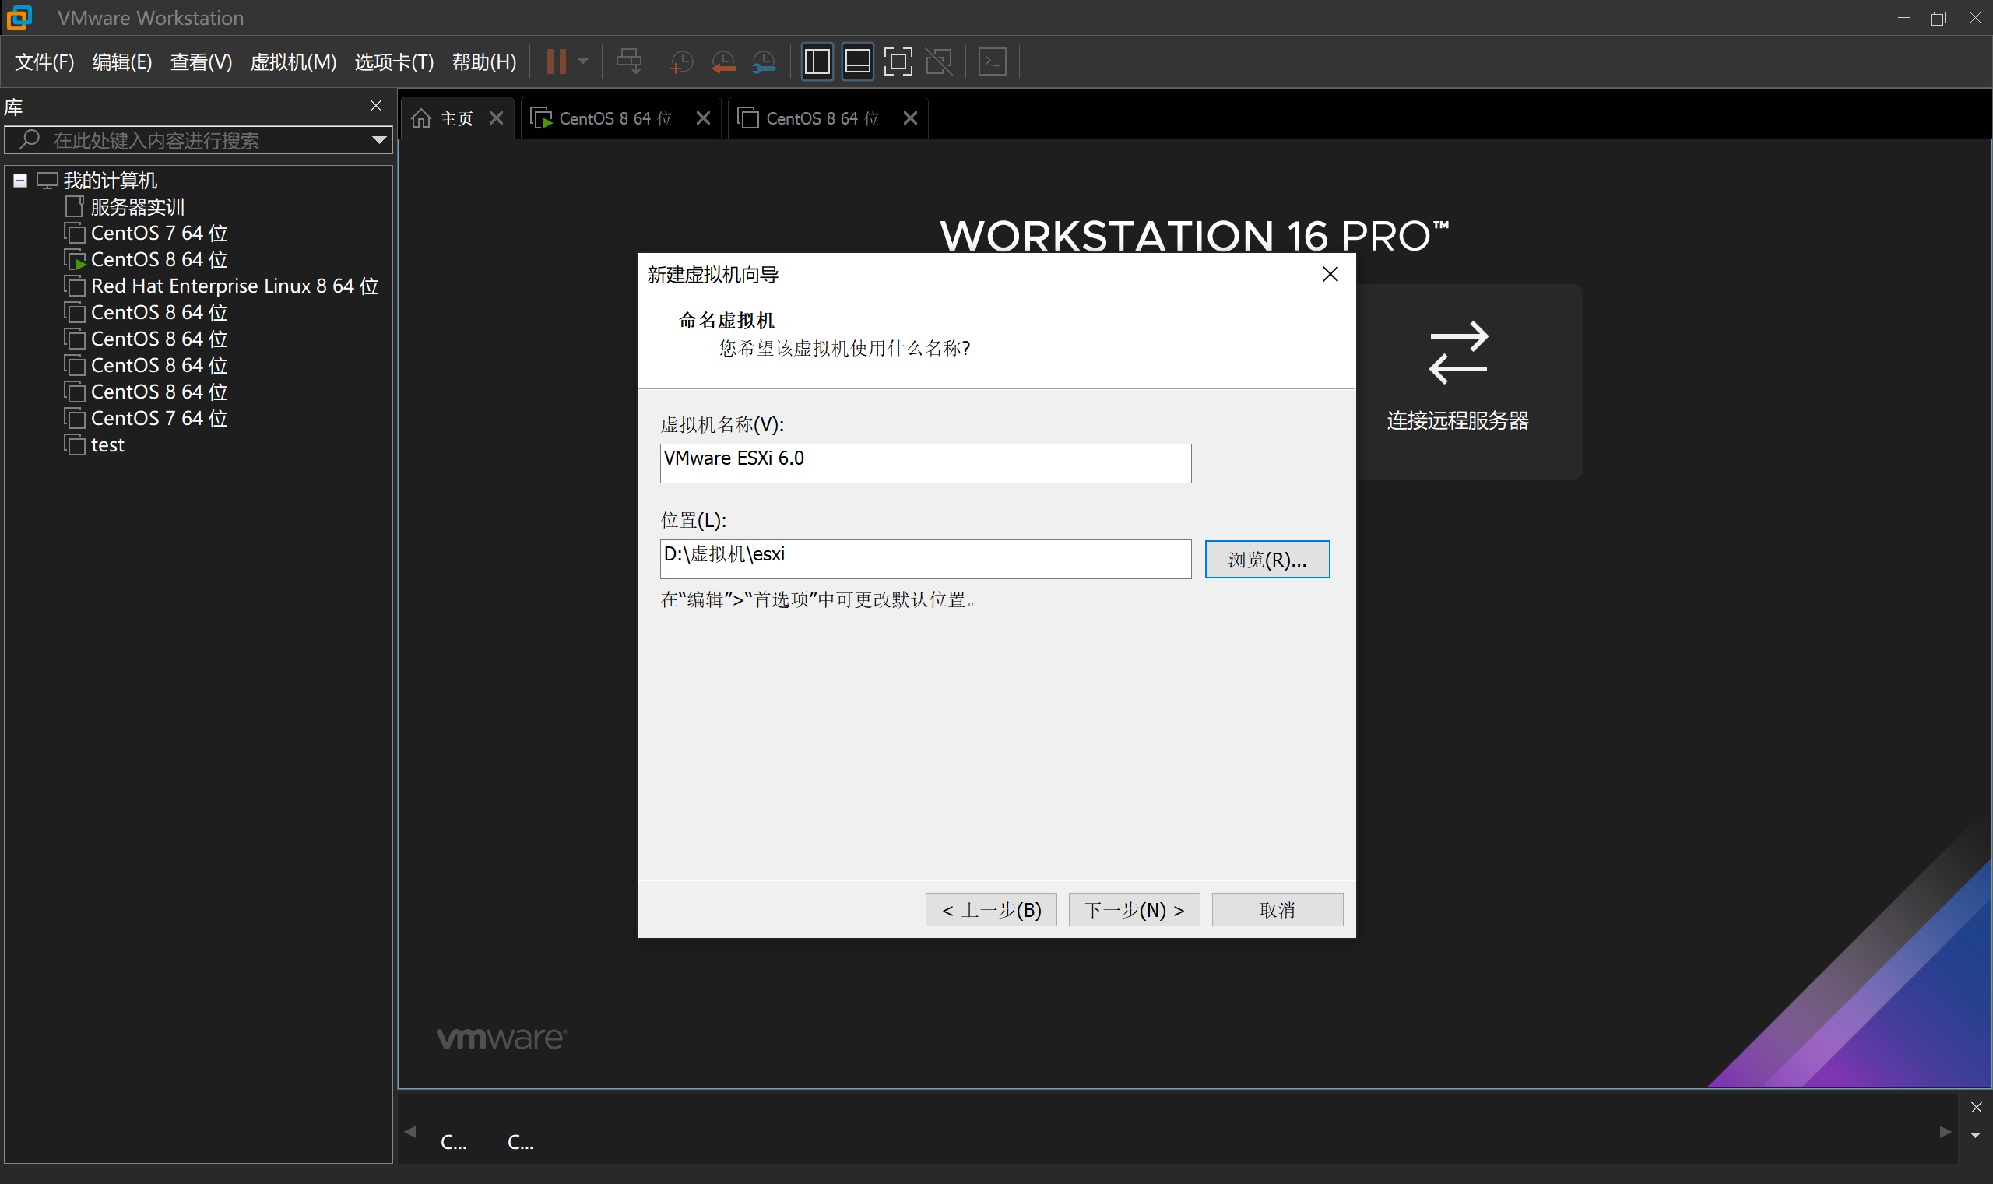Screen dimensions: 1993x1184
Task: Select the test virtual machine entry
Action: point(107,445)
